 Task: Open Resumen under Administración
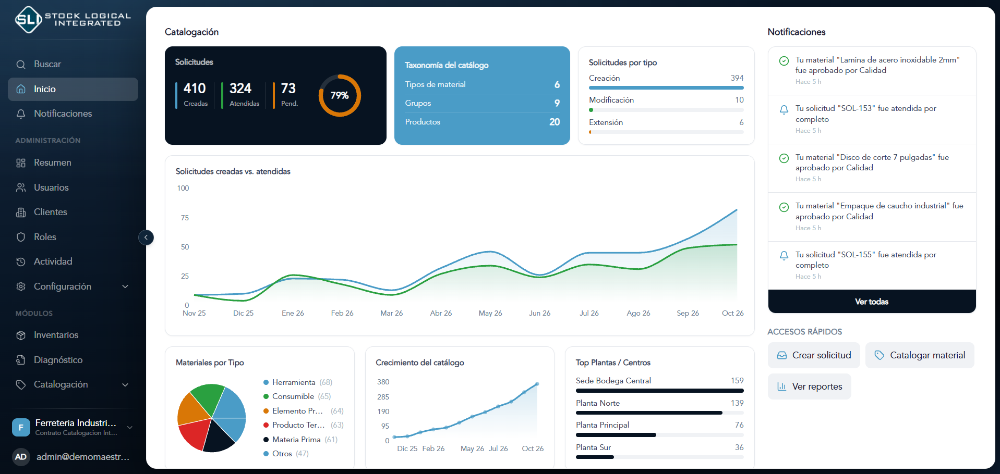point(73,163)
